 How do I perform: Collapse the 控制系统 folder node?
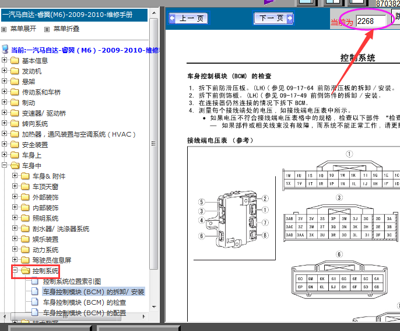[15, 270]
